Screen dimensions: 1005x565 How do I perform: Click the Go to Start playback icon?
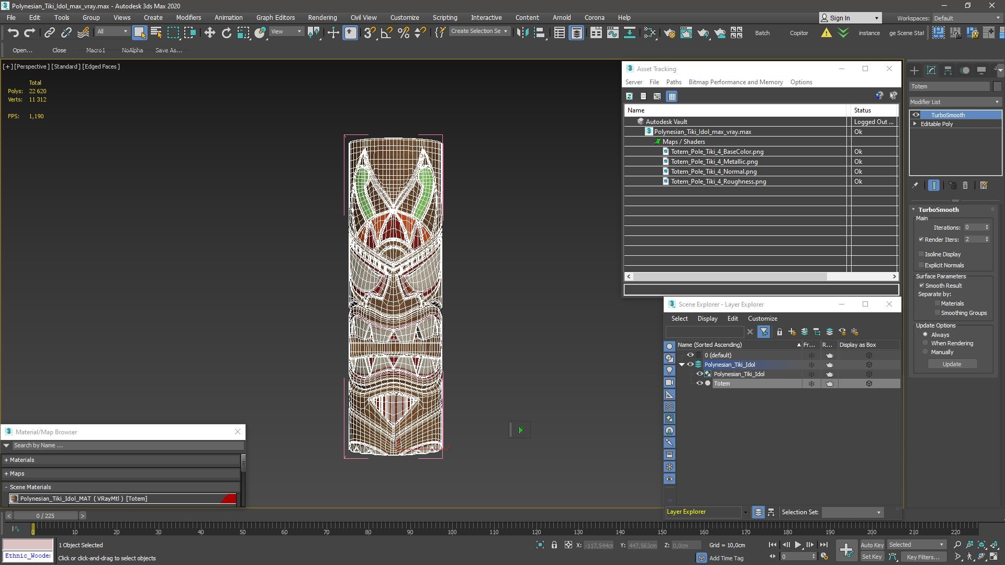(773, 545)
